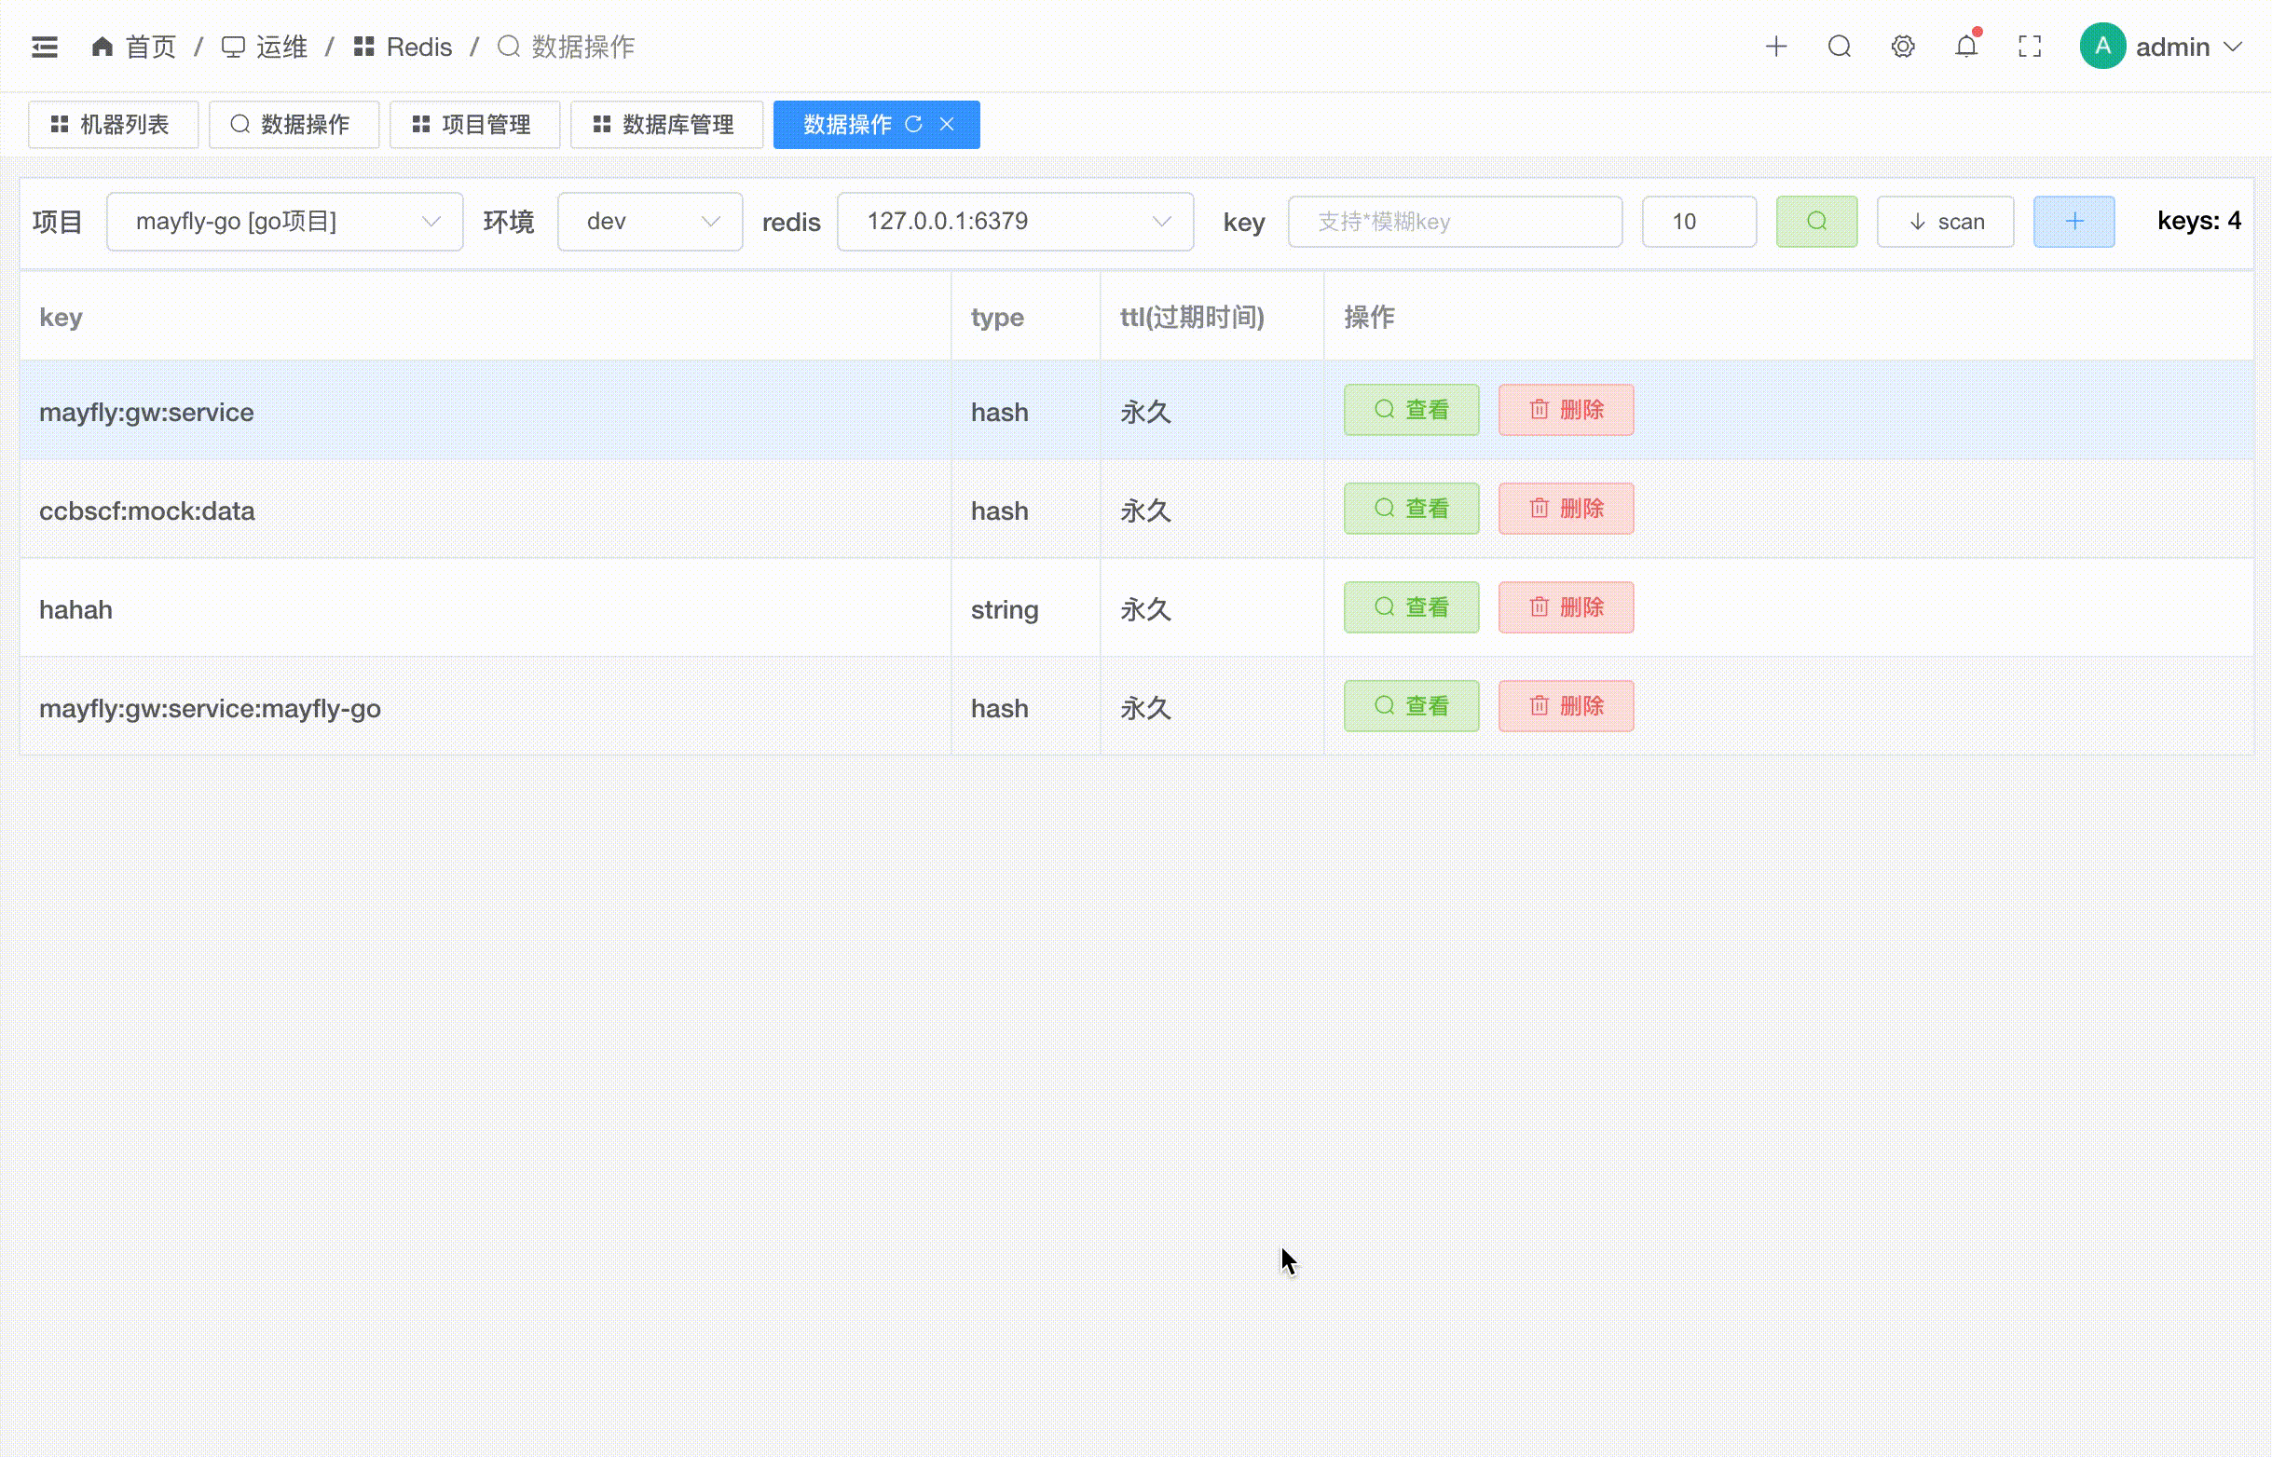Focus the fuzzy key search input
The width and height of the screenshot is (2272, 1457).
point(1455,222)
